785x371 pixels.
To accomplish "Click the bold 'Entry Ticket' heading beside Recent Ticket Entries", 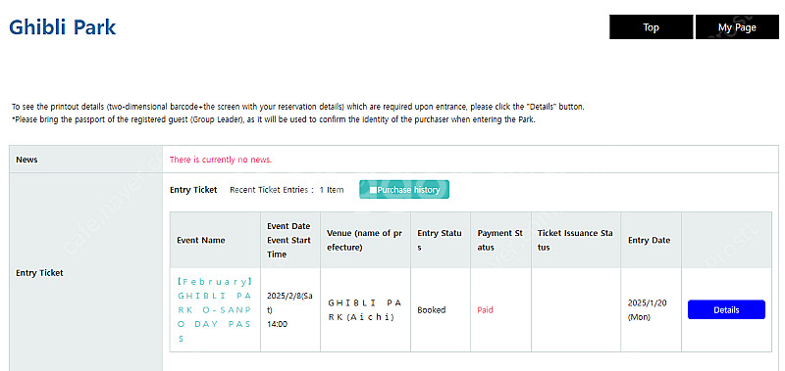I will tap(193, 190).
